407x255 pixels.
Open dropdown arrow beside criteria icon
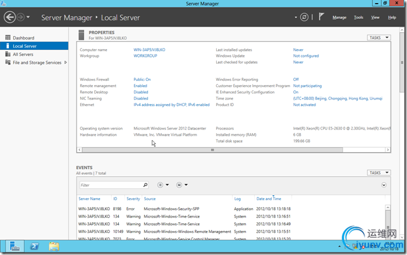click(167, 185)
